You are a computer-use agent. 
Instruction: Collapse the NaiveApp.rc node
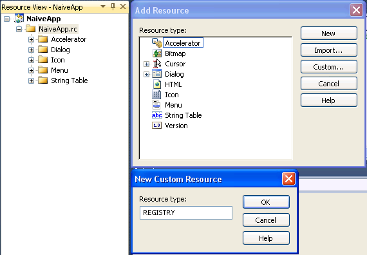click(19, 29)
